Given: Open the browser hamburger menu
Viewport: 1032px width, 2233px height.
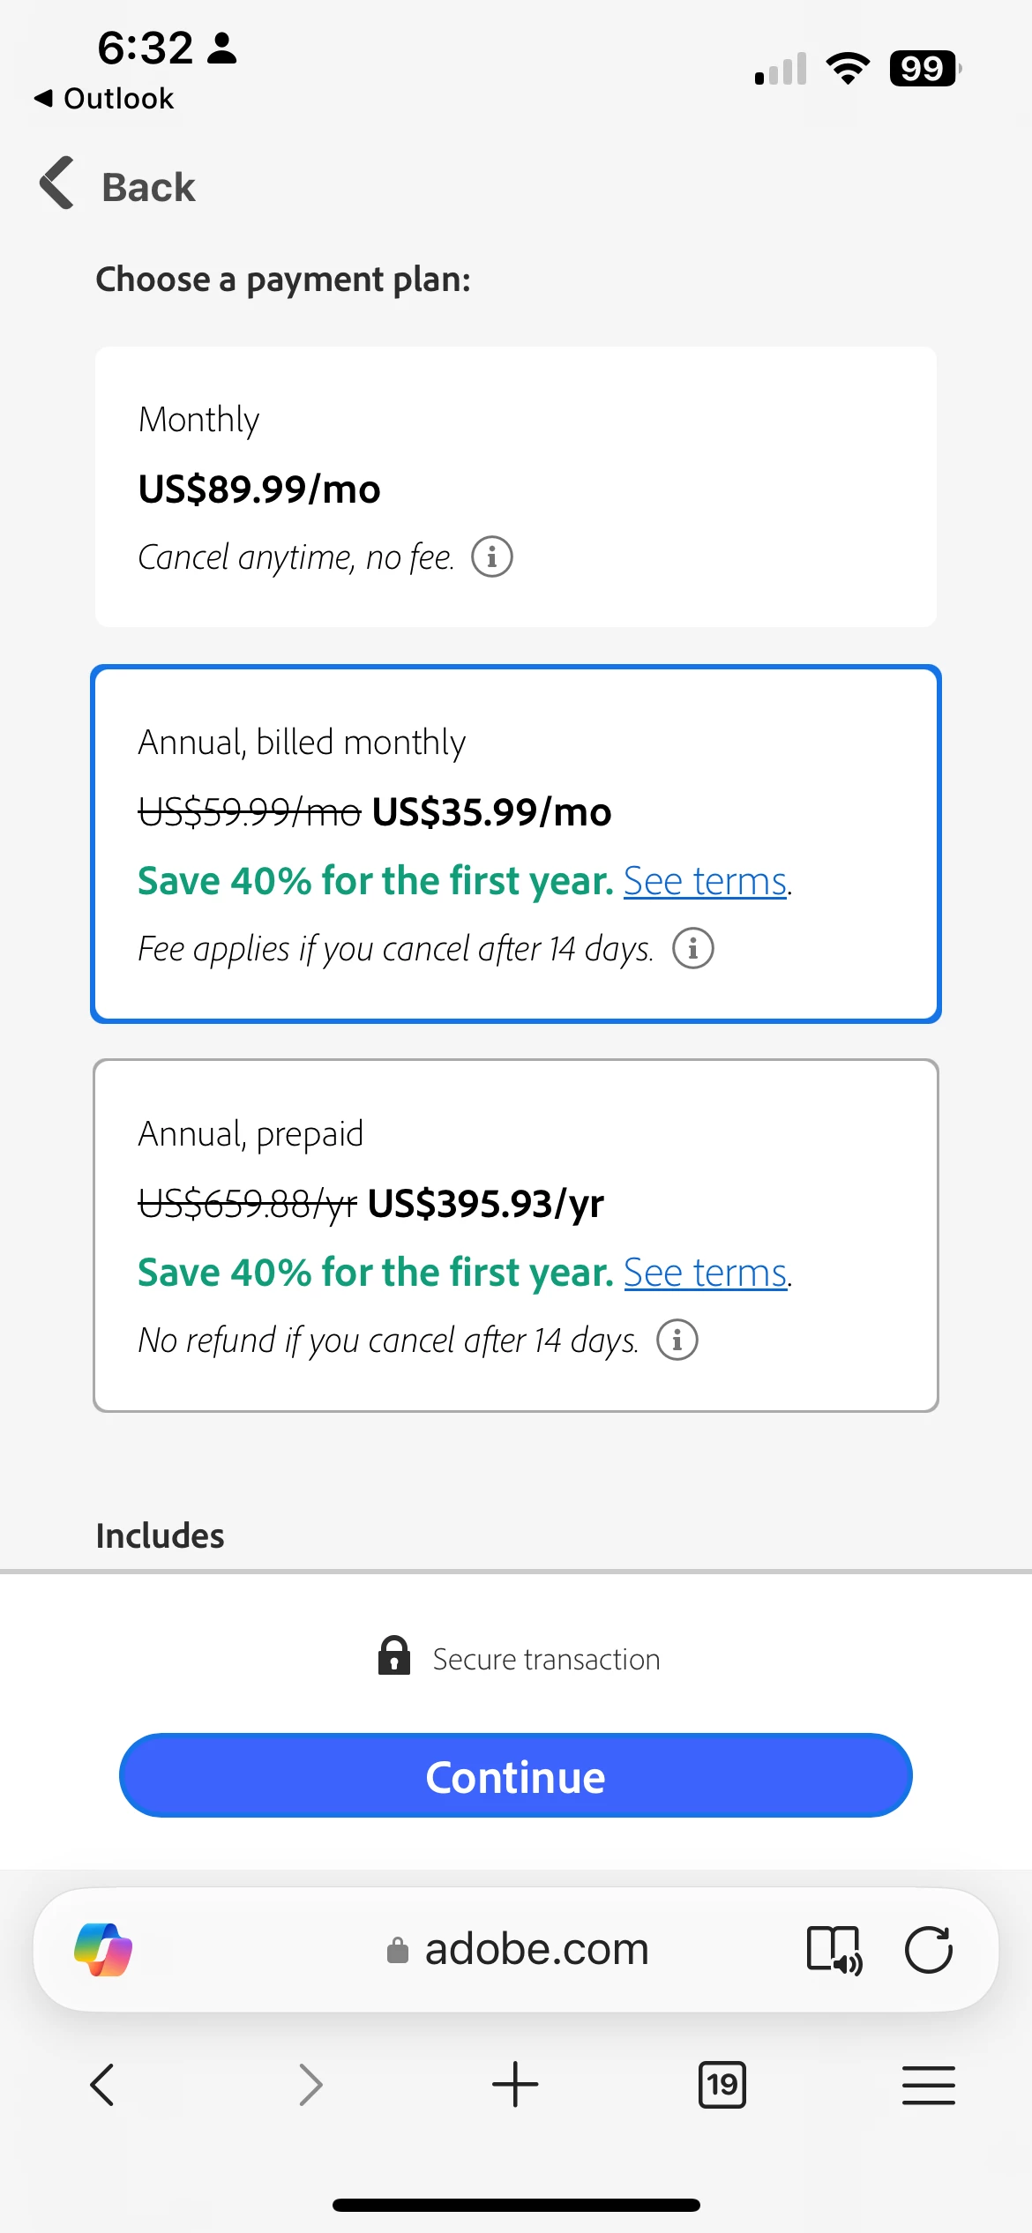Looking at the screenshot, I should (x=928, y=2085).
